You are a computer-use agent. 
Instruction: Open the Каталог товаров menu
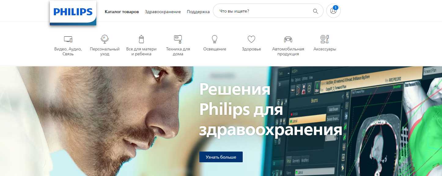pyautogui.click(x=122, y=12)
